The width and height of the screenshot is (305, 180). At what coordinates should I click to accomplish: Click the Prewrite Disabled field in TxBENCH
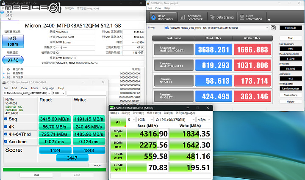[291, 68]
